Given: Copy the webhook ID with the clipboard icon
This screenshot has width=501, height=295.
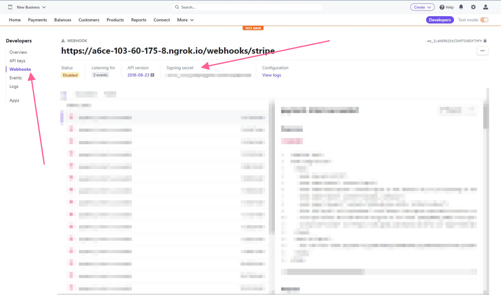Looking at the screenshot, I should (x=485, y=40).
